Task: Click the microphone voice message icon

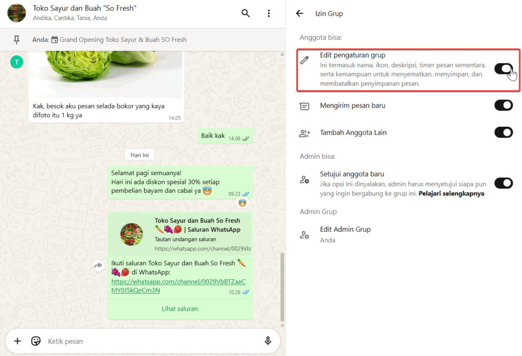Action: click(268, 341)
